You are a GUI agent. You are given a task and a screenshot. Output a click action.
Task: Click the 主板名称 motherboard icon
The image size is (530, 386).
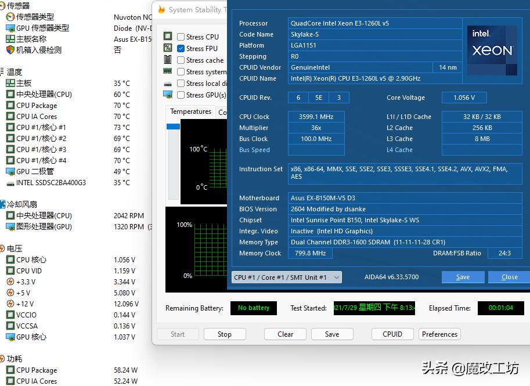pyautogui.click(x=10, y=39)
